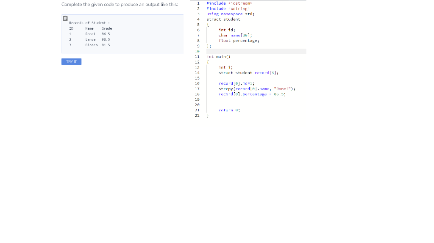Click the 'Ronel' row in sample output

89,34
